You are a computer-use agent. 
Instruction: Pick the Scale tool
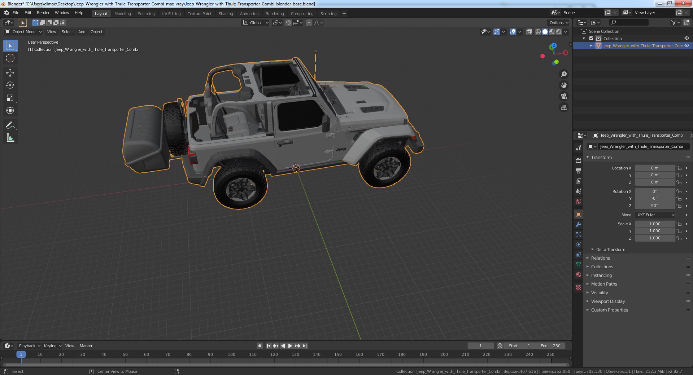pos(10,98)
